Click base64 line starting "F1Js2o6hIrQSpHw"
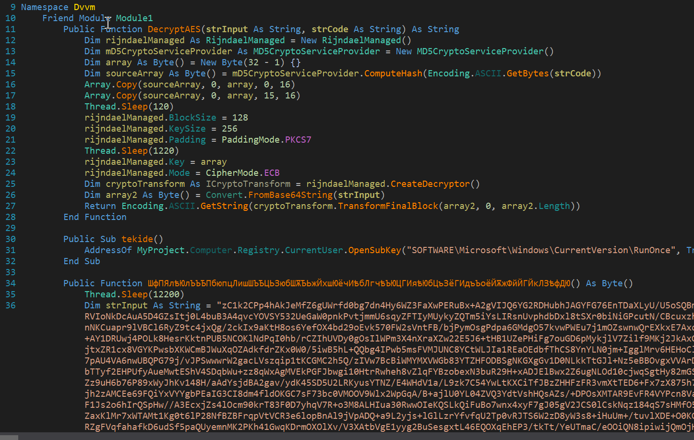Image resolution: width=694 pixels, height=440 pixels. 389,405
